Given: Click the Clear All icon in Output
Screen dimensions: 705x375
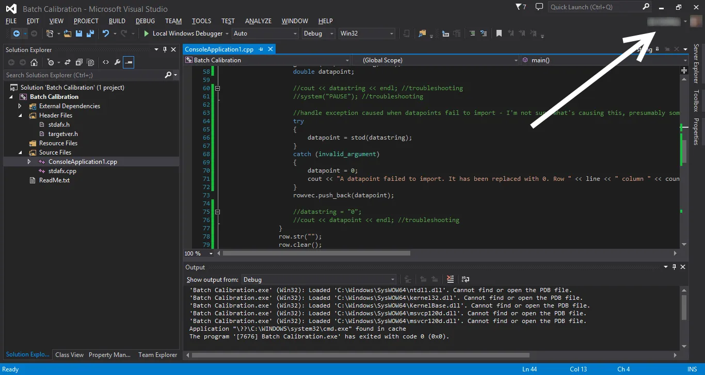Looking at the screenshot, I should (x=451, y=279).
